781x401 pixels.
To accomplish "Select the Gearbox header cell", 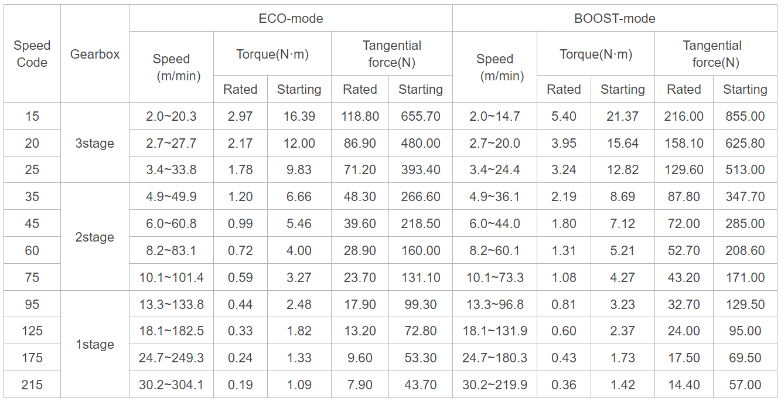I will coord(95,54).
